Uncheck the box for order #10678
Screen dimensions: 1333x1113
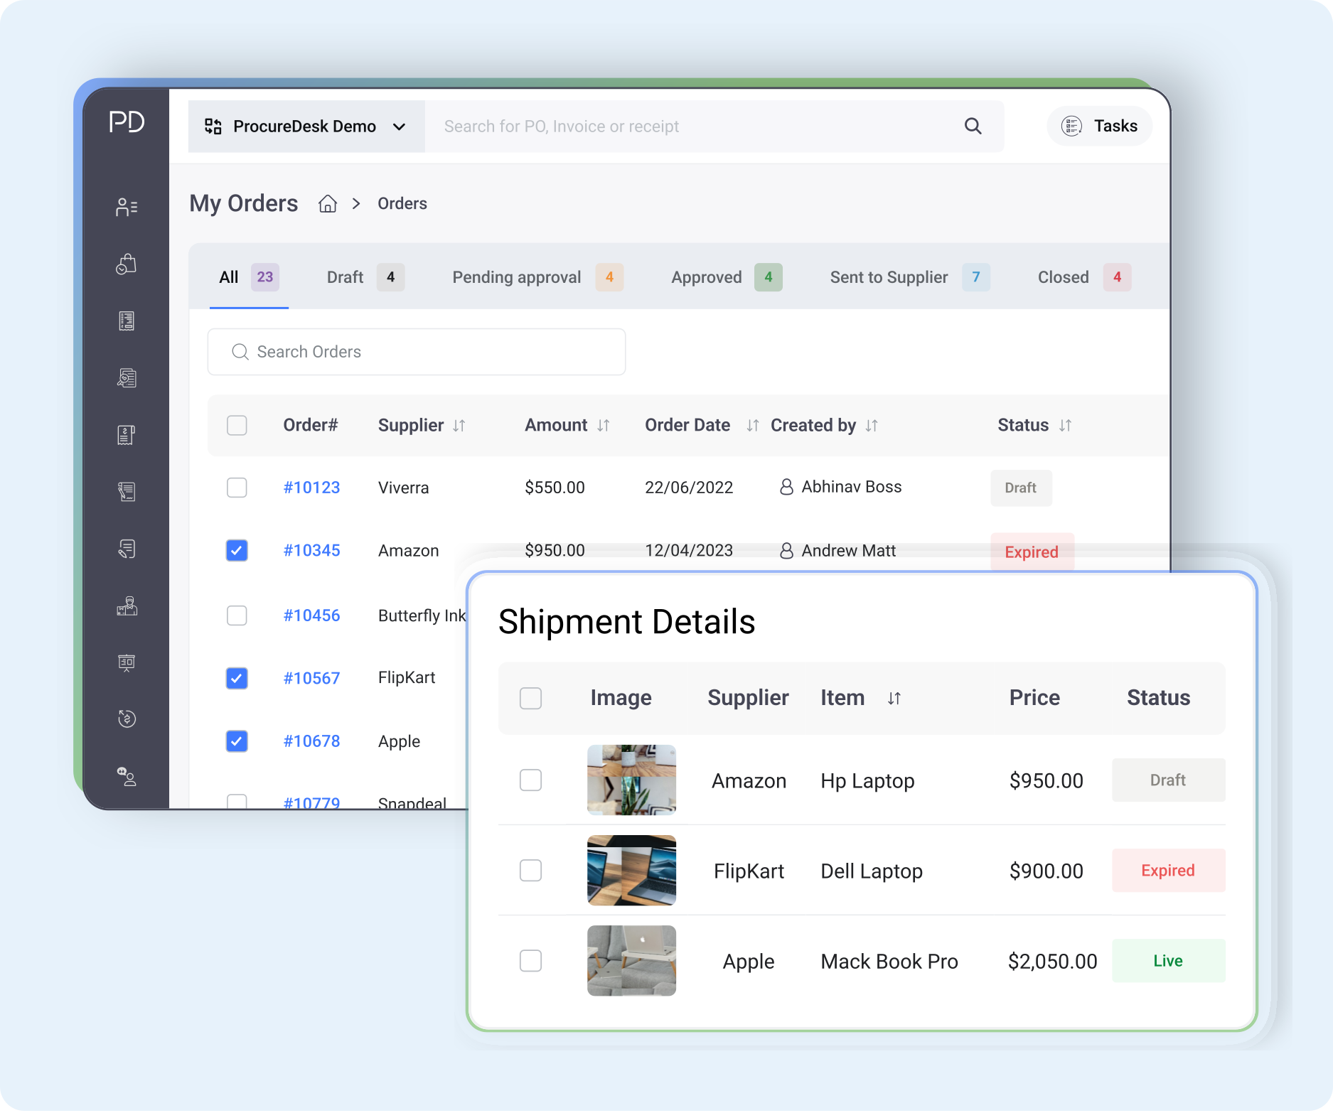(x=237, y=741)
